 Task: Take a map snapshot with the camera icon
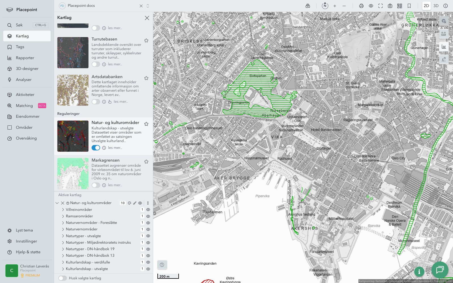[x=390, y=6]
